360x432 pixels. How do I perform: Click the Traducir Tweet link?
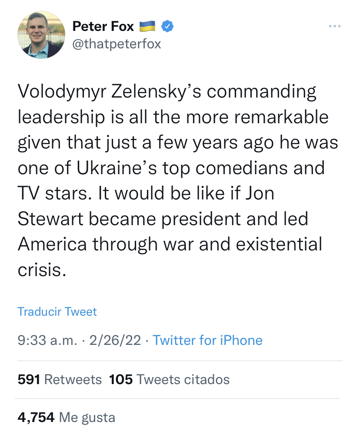(x=57, y=312)
